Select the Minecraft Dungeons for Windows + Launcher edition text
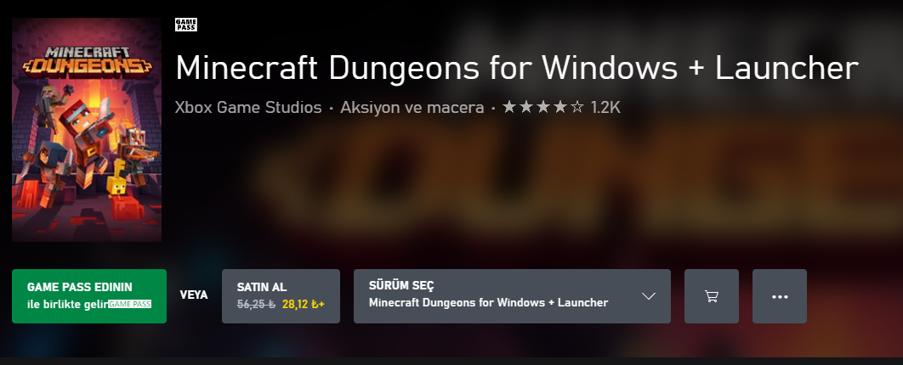The image size is (903, 365). point(488,302)
